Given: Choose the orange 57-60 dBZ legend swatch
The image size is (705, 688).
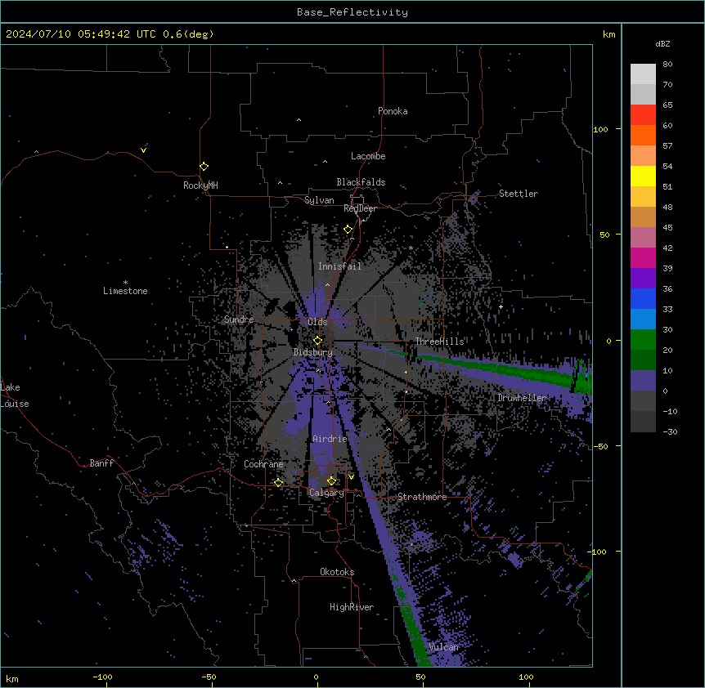Looking at the screenshot, I should pos(643,135).
